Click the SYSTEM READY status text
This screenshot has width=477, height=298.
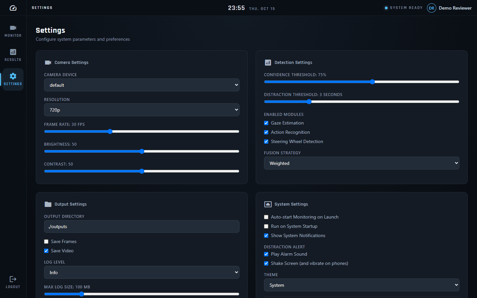pyautogui.click(x=406, y=8)
